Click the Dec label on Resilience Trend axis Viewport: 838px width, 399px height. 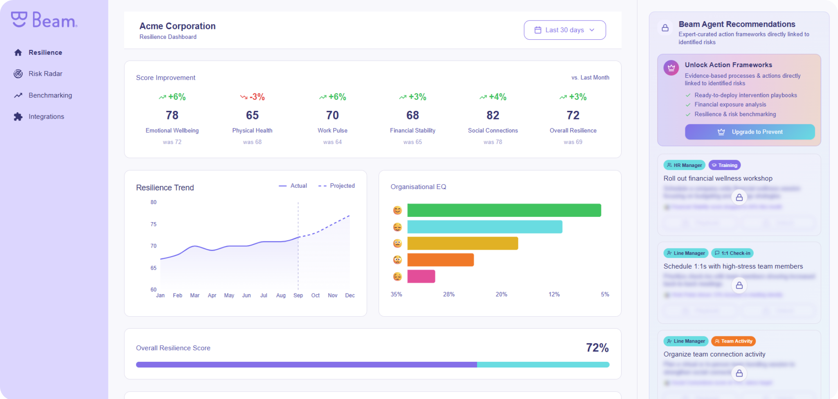[x=350, y=295]
